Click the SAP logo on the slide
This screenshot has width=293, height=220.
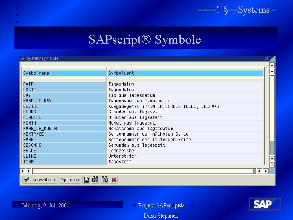pyautogui.click(x=265, y=204)
